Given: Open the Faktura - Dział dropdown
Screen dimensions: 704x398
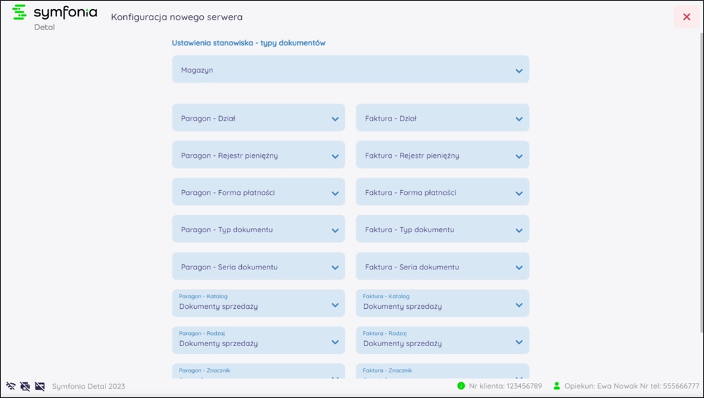Looking at the screenshot, I should point(442,118).
